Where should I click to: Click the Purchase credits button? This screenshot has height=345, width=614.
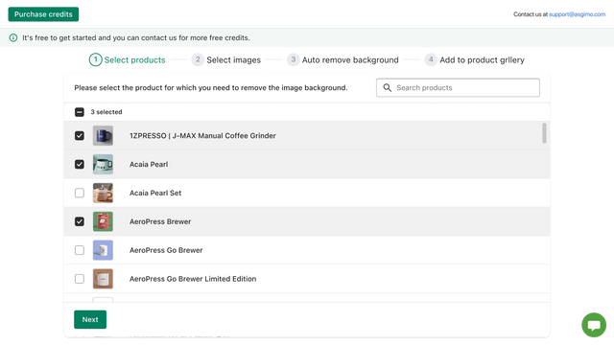tap(43, 14)
